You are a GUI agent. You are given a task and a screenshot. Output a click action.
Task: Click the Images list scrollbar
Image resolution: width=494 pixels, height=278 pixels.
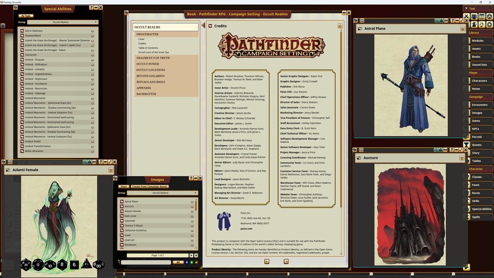click(x=196, y=206)
